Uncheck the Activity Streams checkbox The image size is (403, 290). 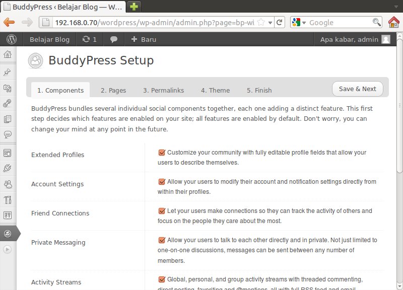tap(162, 279)
